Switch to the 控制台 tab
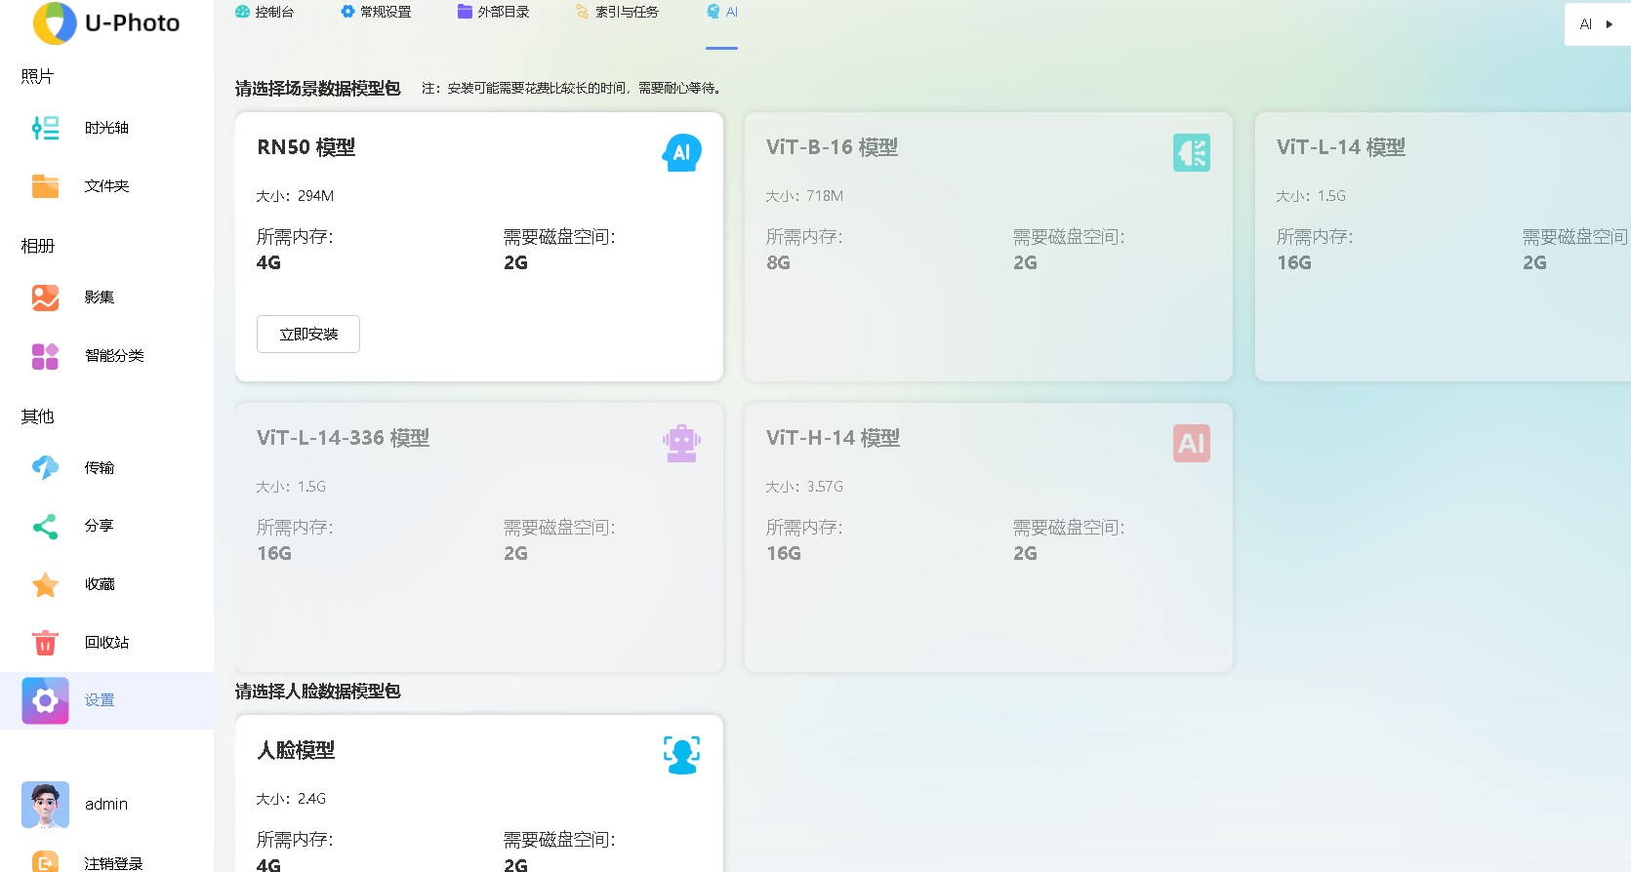 (x=265, y=12)
